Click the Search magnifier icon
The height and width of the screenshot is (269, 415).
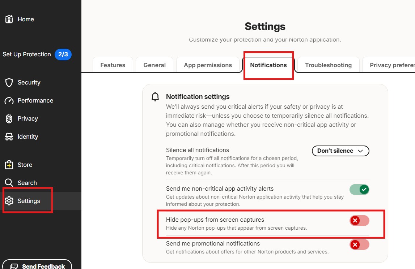click(9, 183)
